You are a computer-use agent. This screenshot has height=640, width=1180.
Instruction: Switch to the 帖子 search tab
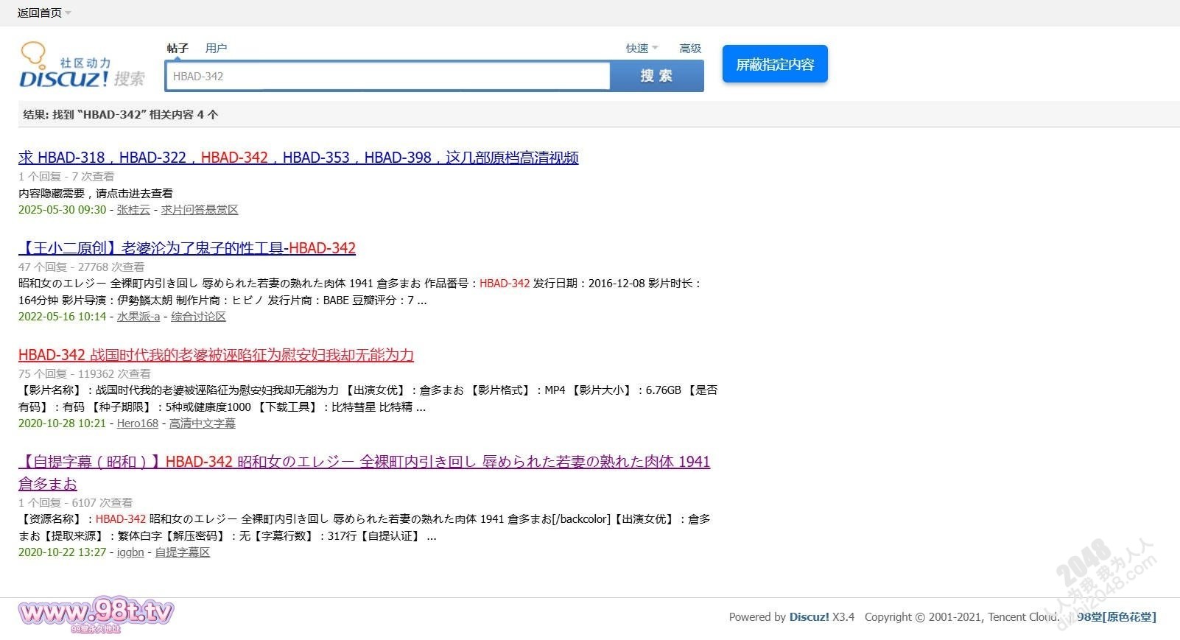[178, 49]
